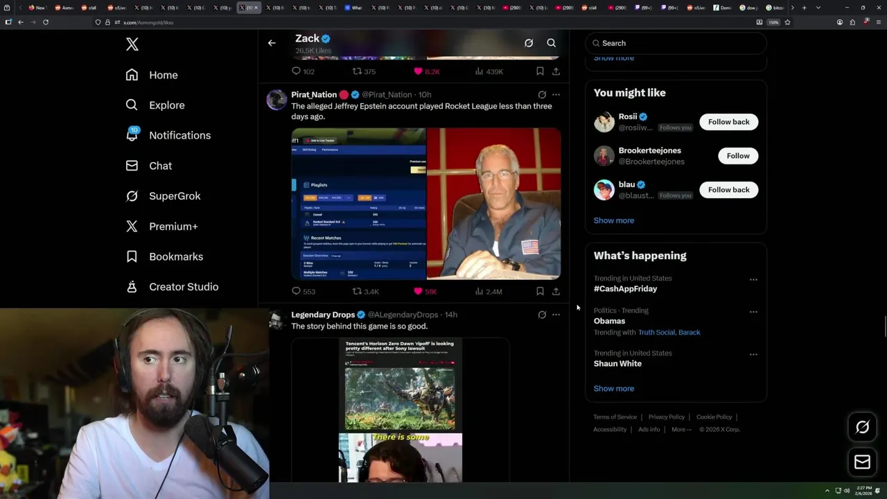Image resolution: width=887 pixels, height=499 pixels.
Task: Open Grok explain on Legendary Drops post
Action: (542, 315)
